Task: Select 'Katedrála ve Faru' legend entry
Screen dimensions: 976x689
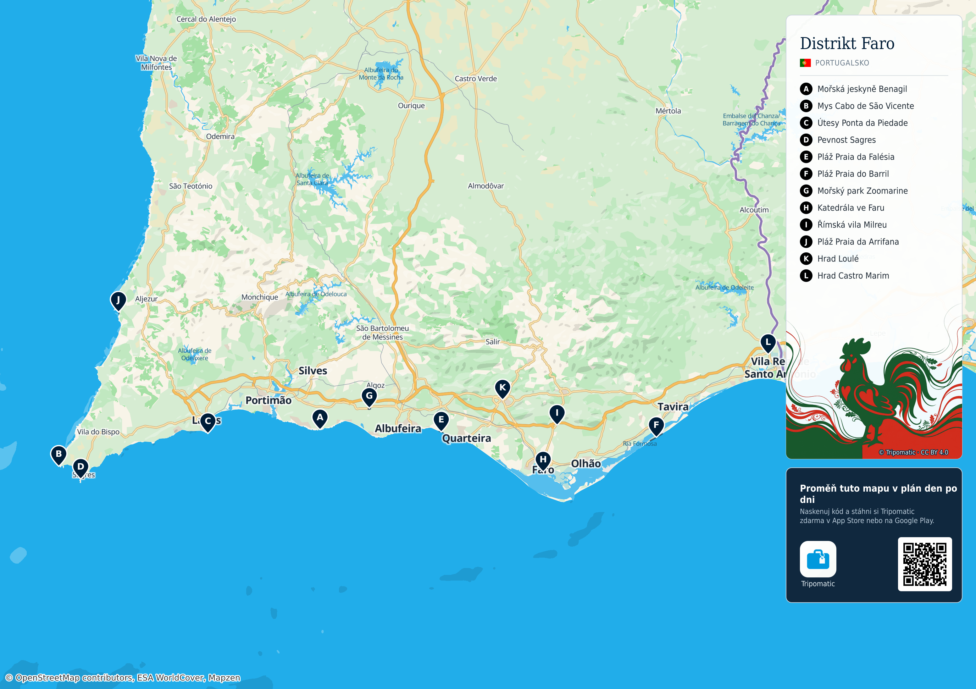Action: [x=851, y=208]
